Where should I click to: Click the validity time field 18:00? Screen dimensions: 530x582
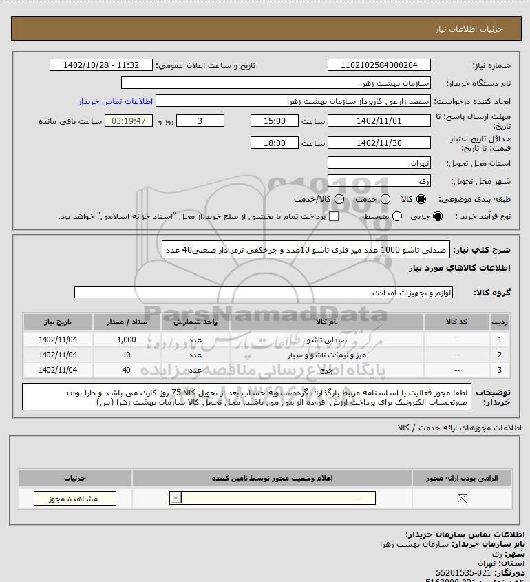click(275, 143)
